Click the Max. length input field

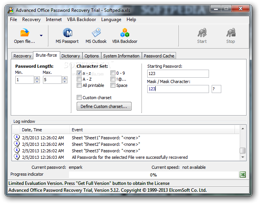[53, 80]
